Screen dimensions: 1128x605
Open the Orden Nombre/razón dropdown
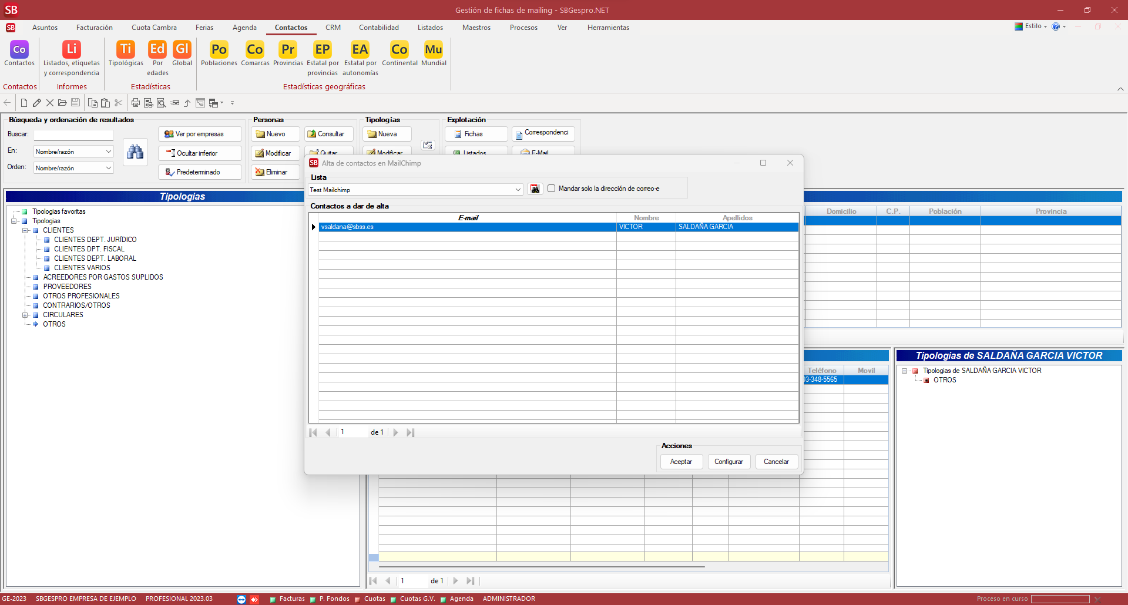click(x=109, y=168)
